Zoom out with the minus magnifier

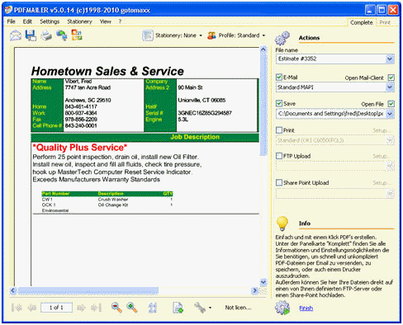[116, 308]
